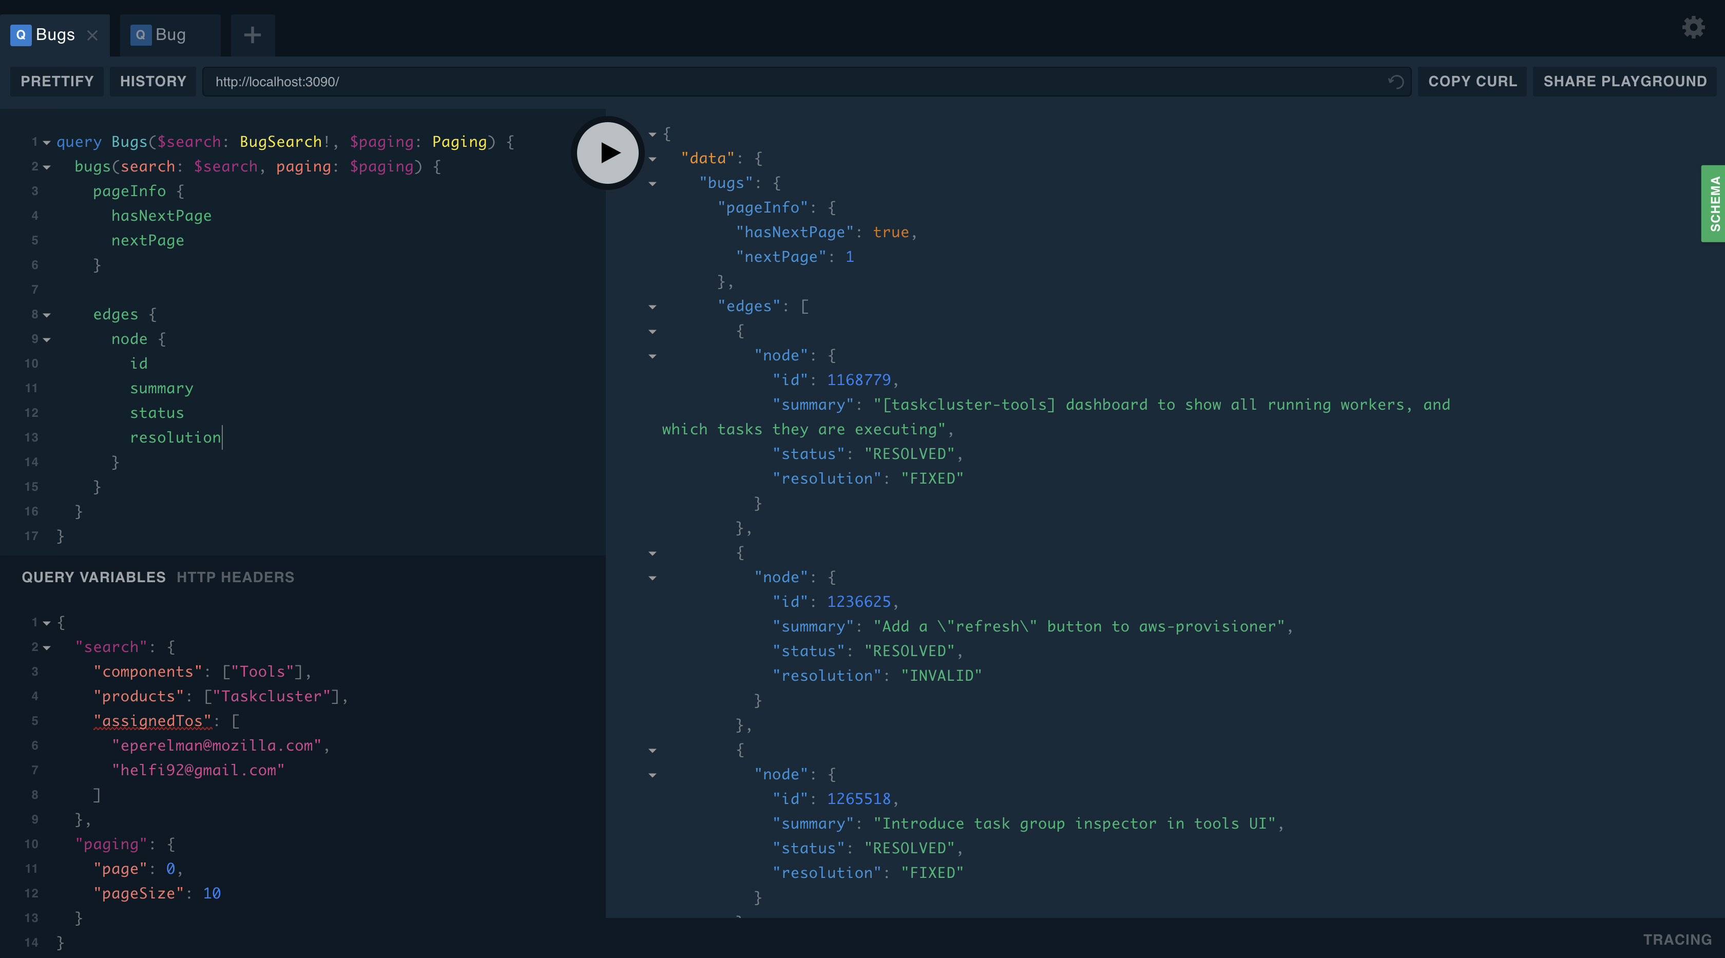The image size is (1725, 958).
Task: Run the query with the play button
Action: coord(607,152)
